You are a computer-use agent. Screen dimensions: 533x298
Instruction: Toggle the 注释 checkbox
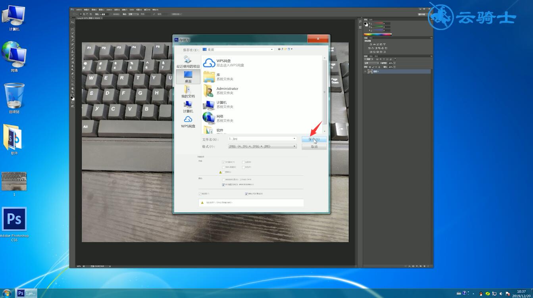[x=243, y=162]
